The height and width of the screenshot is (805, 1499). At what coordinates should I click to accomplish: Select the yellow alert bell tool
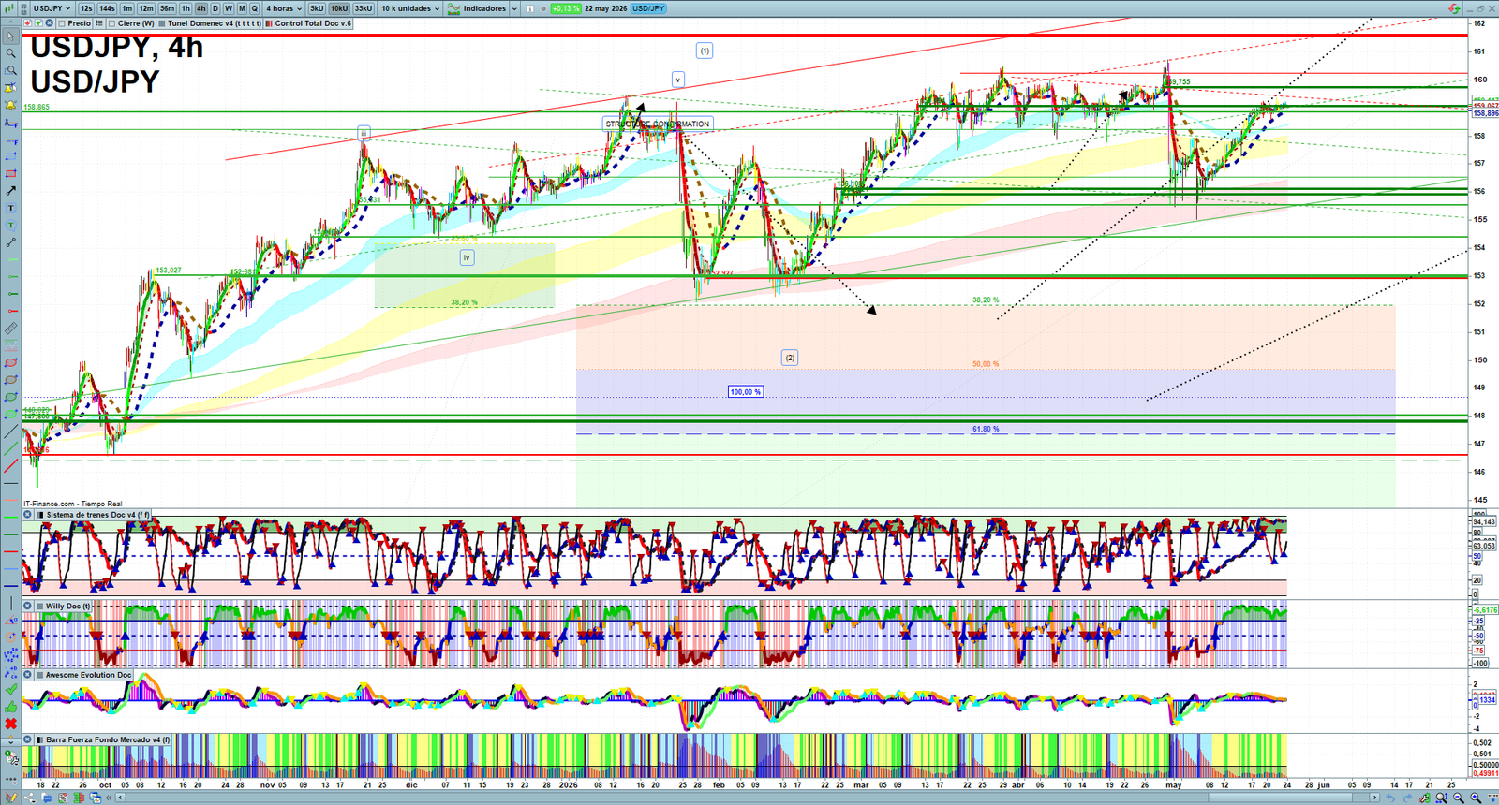10,105
